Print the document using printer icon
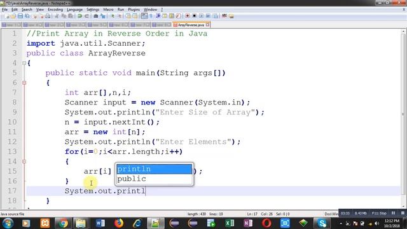Viewport: 407px width, 229px height. coord(48,16)
